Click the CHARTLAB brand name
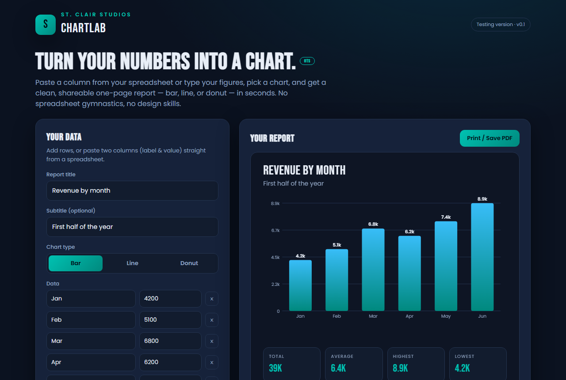 (x=83, y=28)
